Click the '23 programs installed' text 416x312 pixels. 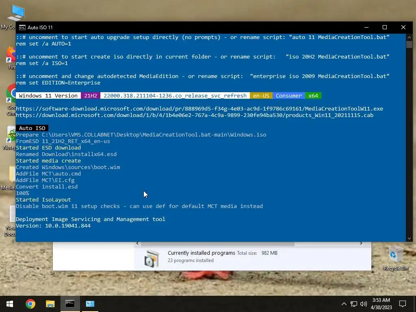(x=191, y=260)
